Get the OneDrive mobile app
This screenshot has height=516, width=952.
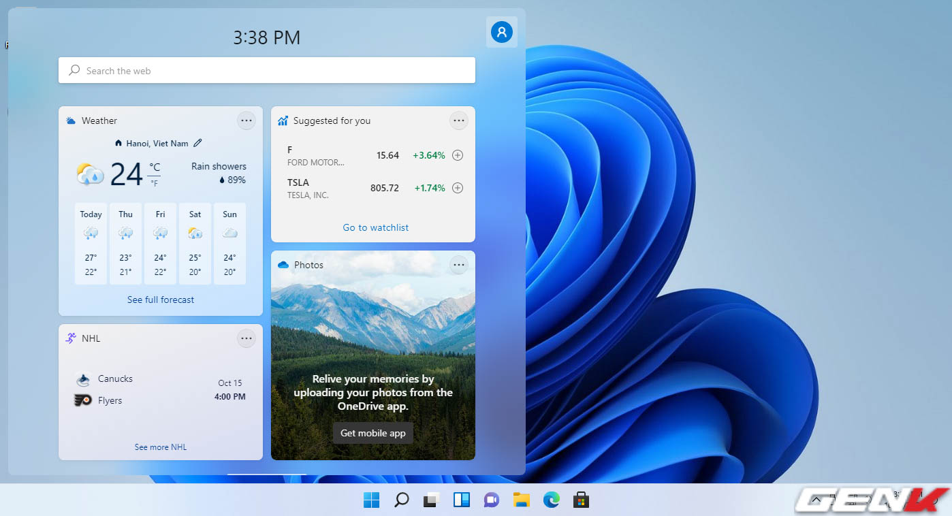[x=372, y=432]
